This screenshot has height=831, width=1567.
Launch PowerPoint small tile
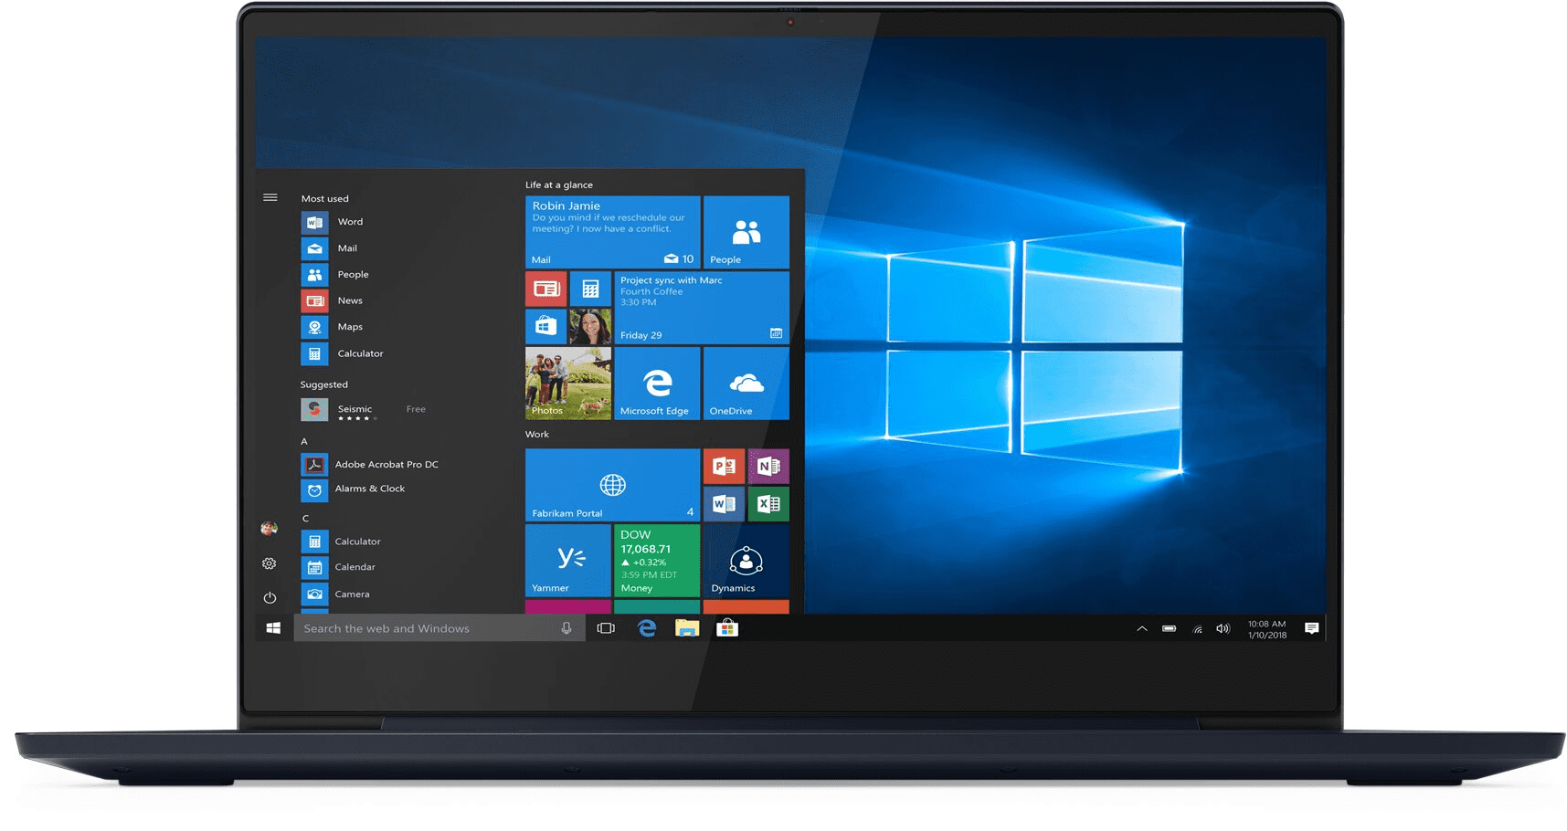click(724, 467)
